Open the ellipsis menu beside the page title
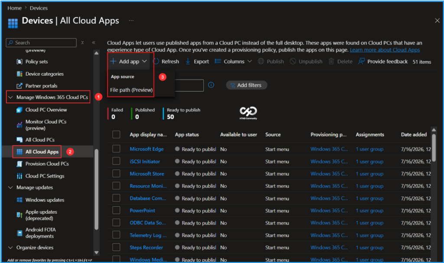This screenshot has height=263, width=444. 131,20
